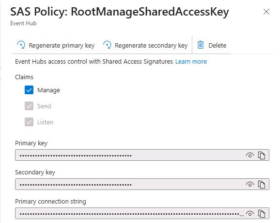Choose the Delete label in toolbar

(x=218, y=46)
